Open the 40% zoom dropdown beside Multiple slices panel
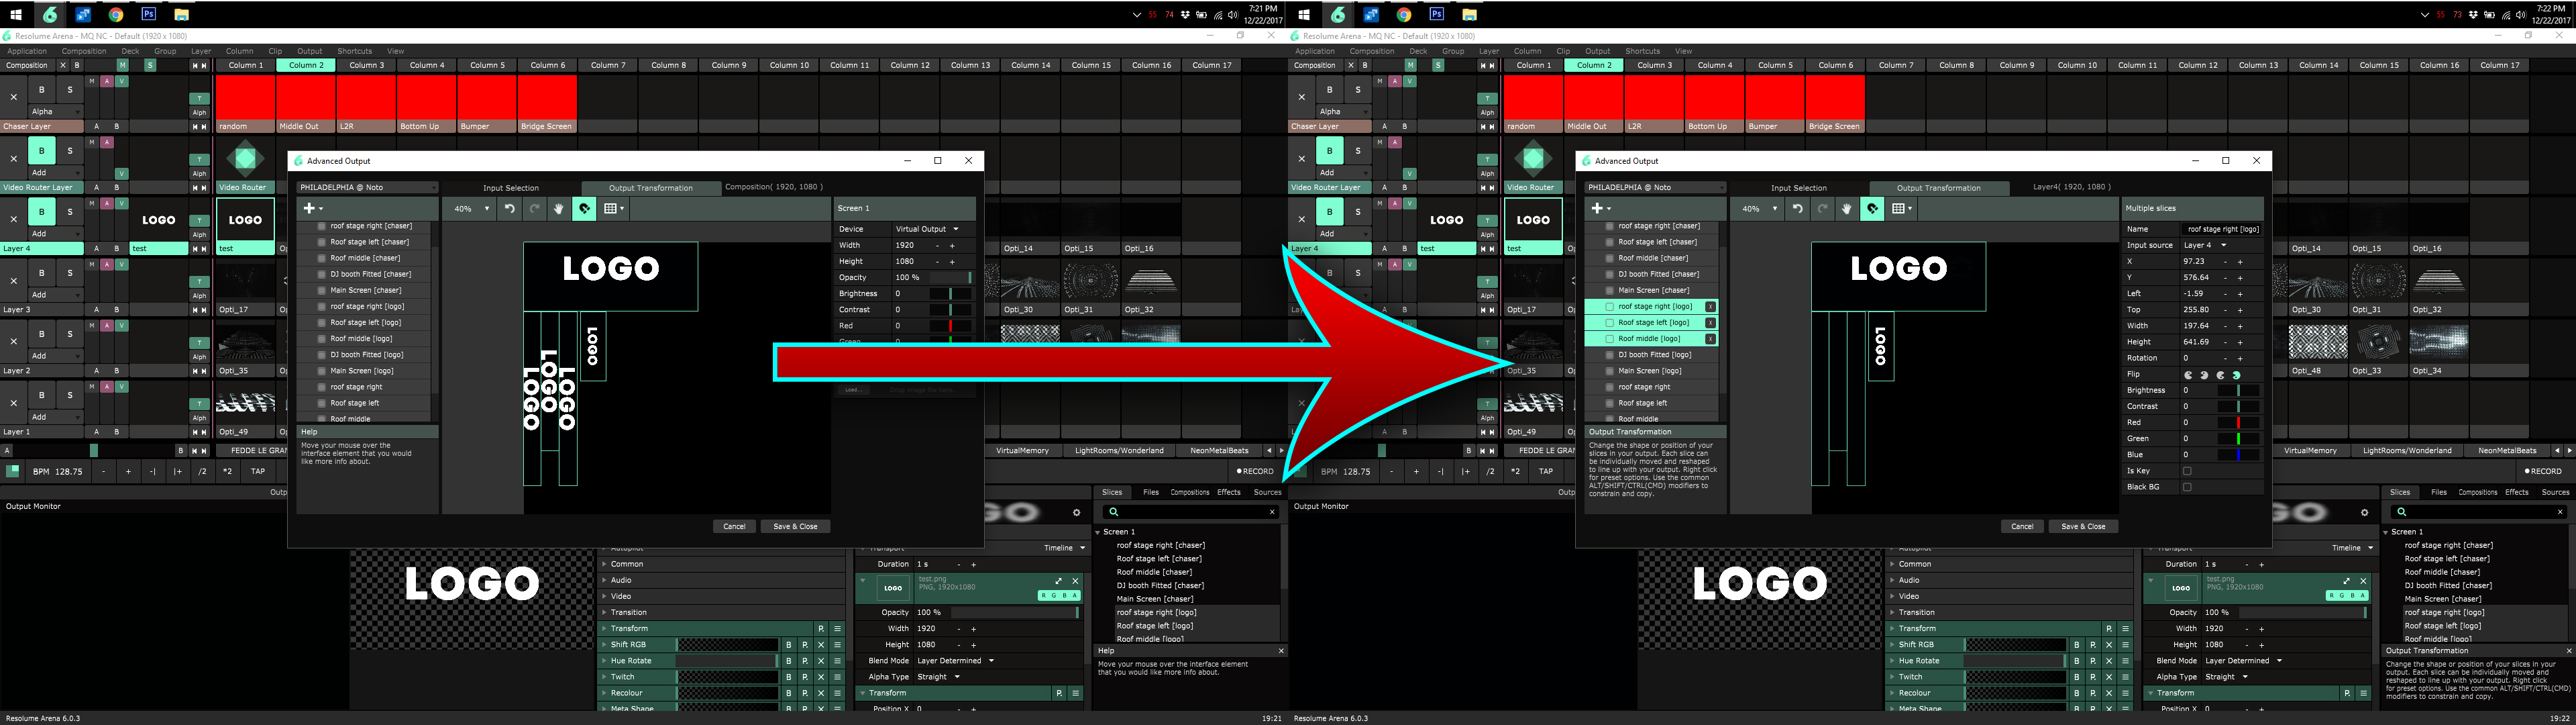The width and height of the screenshot is (2576, 725). pos(1760,208)
